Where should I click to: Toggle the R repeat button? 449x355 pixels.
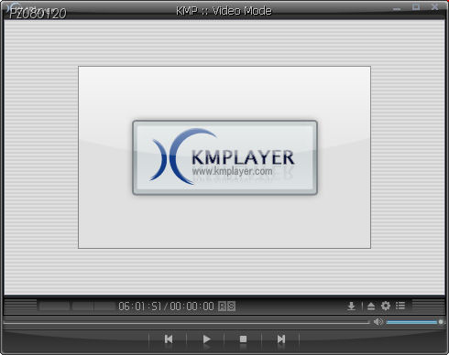coord(222,306)
